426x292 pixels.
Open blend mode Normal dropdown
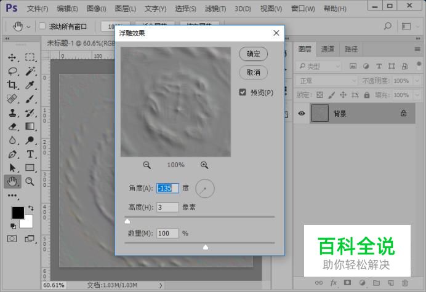coord(326,81)
